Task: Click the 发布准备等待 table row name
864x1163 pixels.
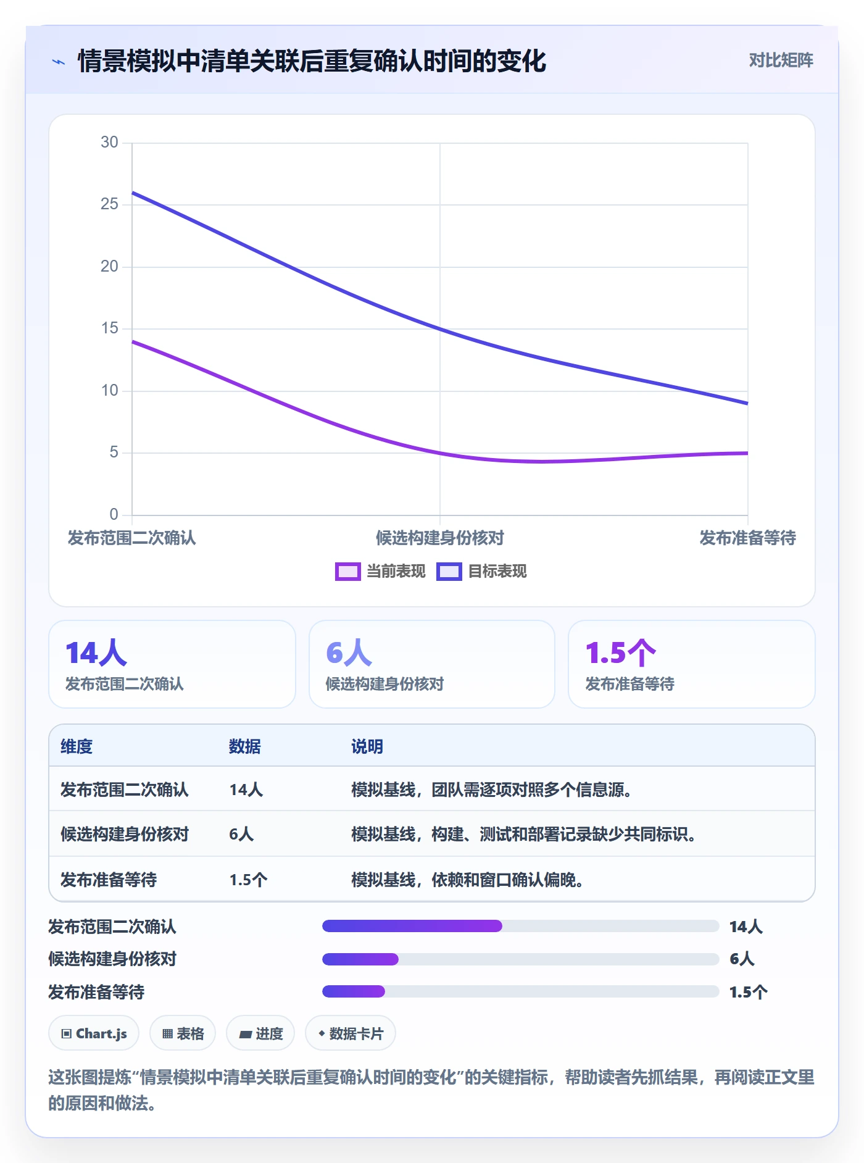Action: point(109,880)
